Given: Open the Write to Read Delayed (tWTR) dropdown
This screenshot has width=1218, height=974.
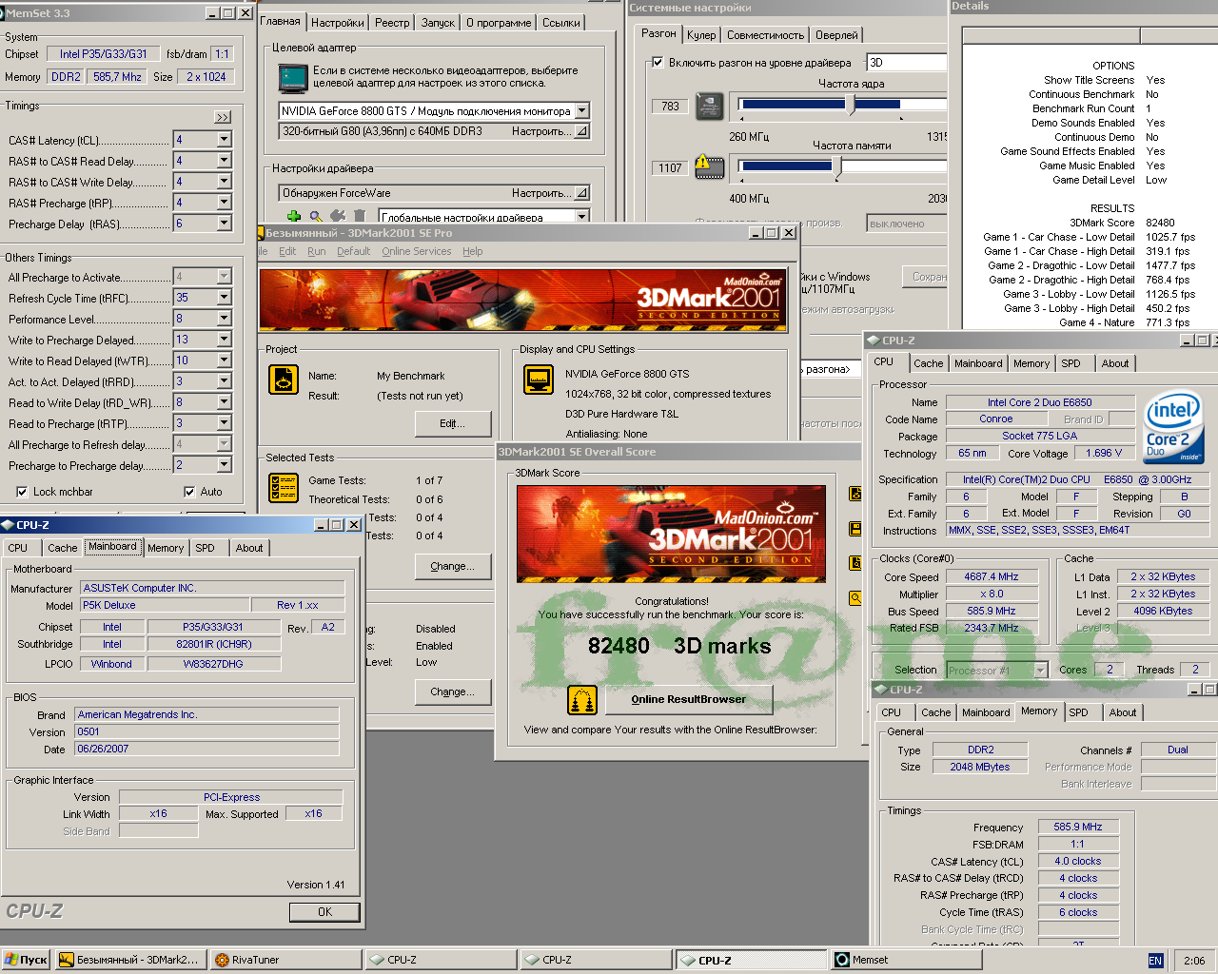Looking at the screenshot, I should click(x=225, y=360).
